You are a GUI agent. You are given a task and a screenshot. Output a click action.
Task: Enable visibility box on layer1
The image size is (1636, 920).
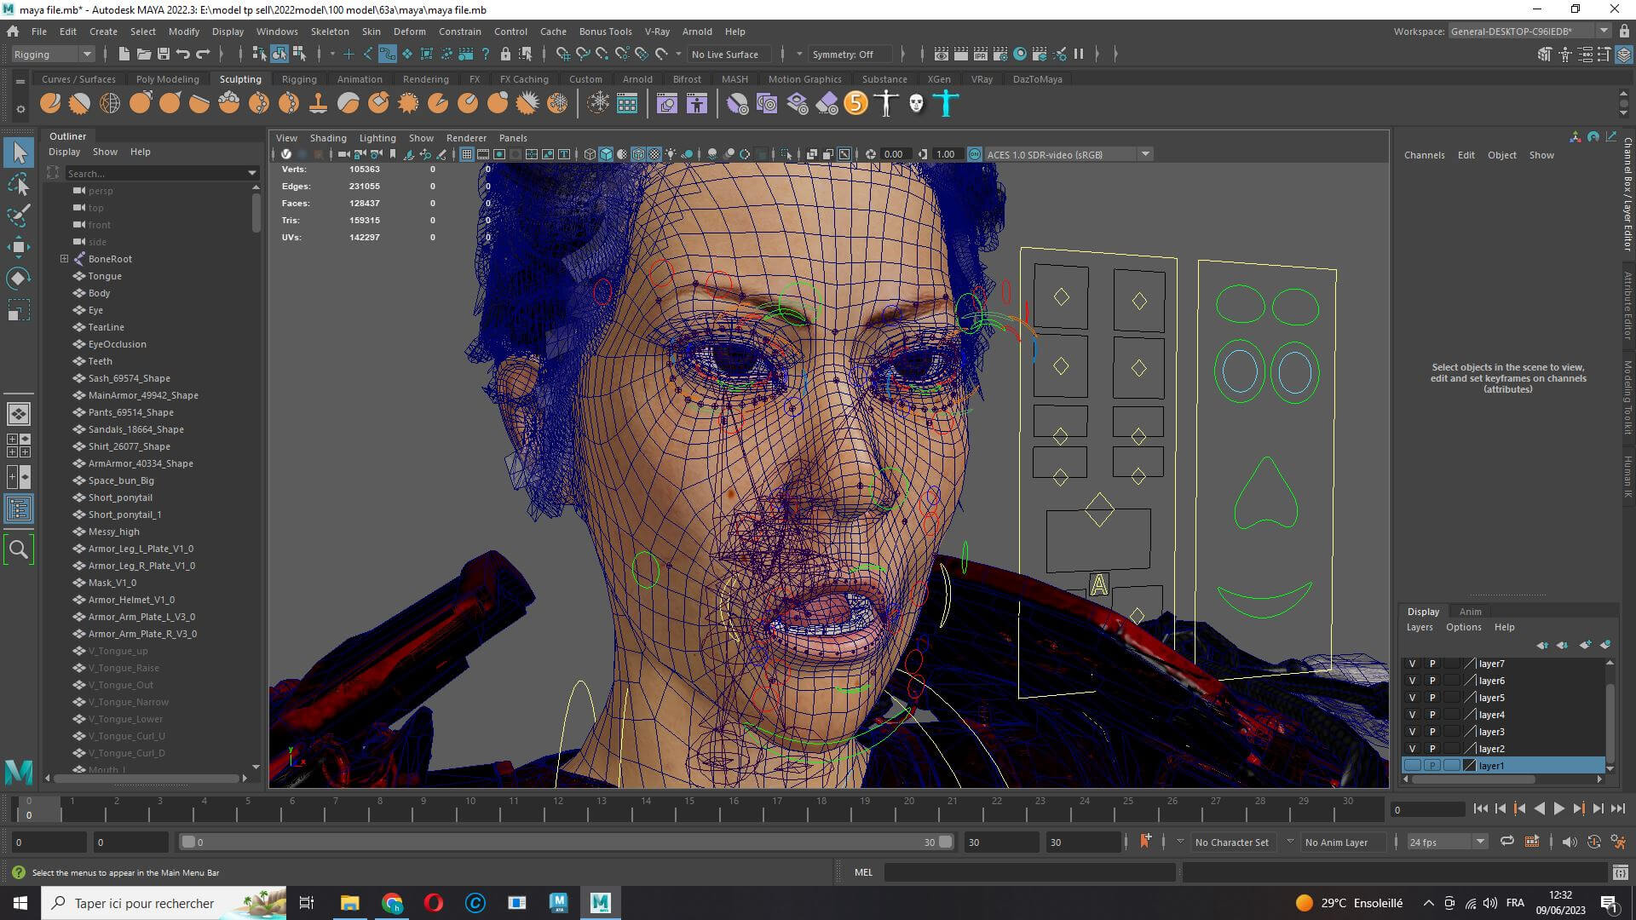coord(1412,766)
